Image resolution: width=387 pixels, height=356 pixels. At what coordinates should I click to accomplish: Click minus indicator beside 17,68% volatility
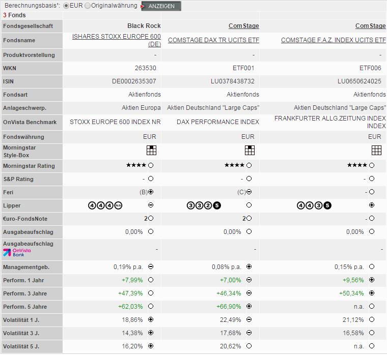[249, 333]
